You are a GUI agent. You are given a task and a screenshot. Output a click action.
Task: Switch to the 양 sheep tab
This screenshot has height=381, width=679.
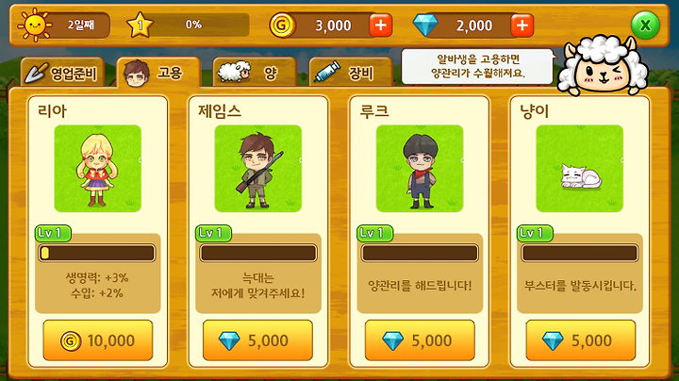point(255,73)
